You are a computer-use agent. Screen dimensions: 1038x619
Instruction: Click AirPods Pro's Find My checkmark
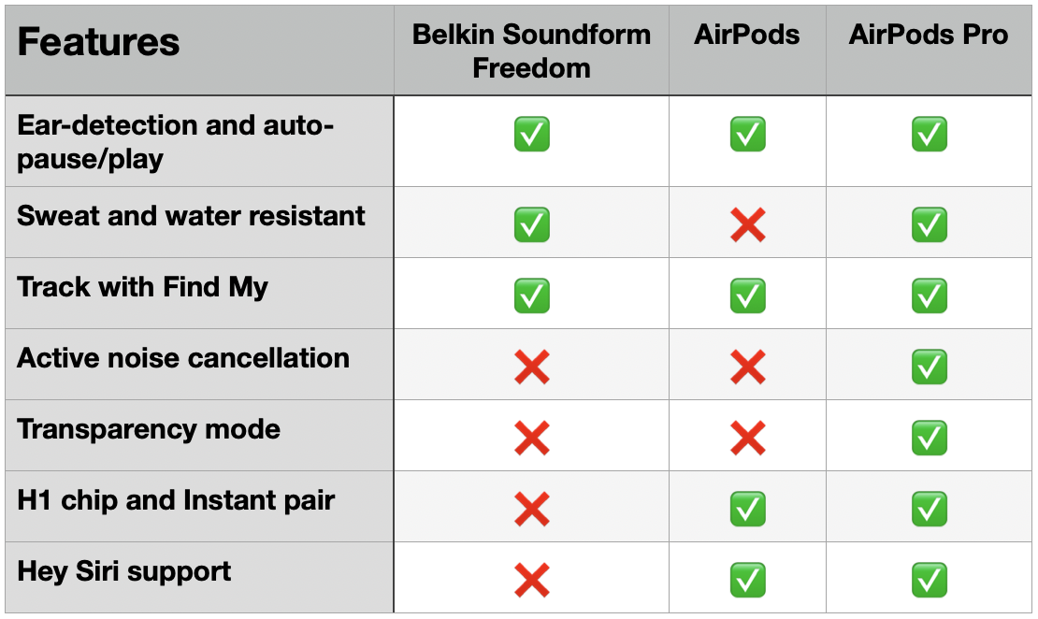[x=929, y=295]
